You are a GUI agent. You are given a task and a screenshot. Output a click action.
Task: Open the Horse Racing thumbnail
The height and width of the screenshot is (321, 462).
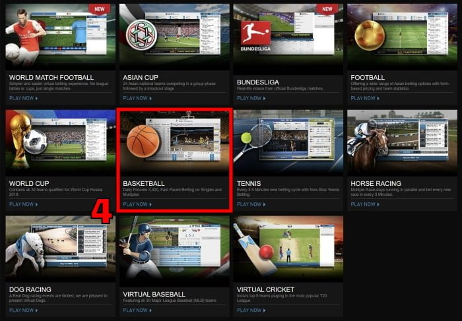coord(402,143)
